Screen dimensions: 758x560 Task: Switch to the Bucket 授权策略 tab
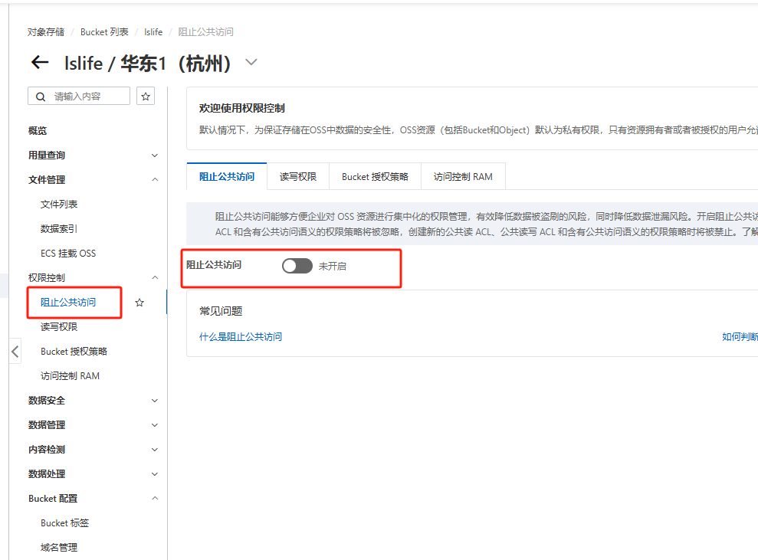coord(375,176)
